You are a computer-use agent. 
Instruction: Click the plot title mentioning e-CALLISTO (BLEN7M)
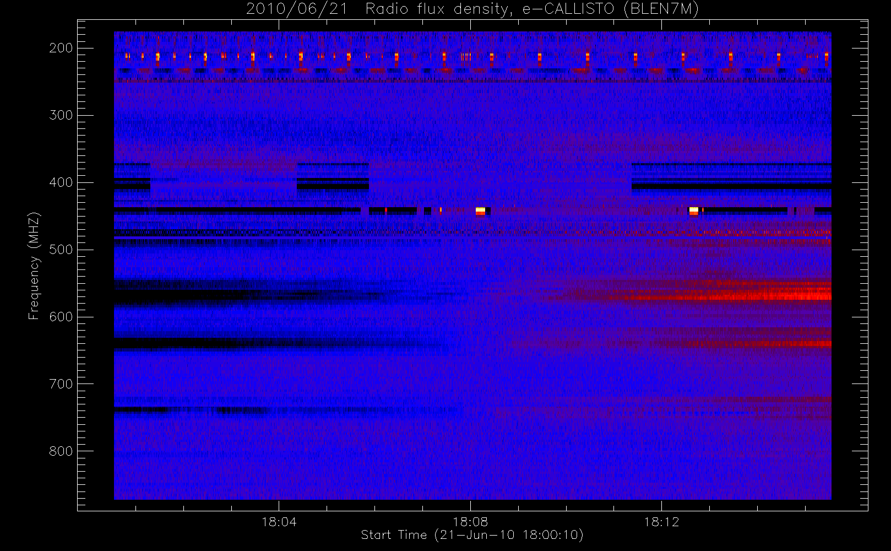[x=472, y=9]
